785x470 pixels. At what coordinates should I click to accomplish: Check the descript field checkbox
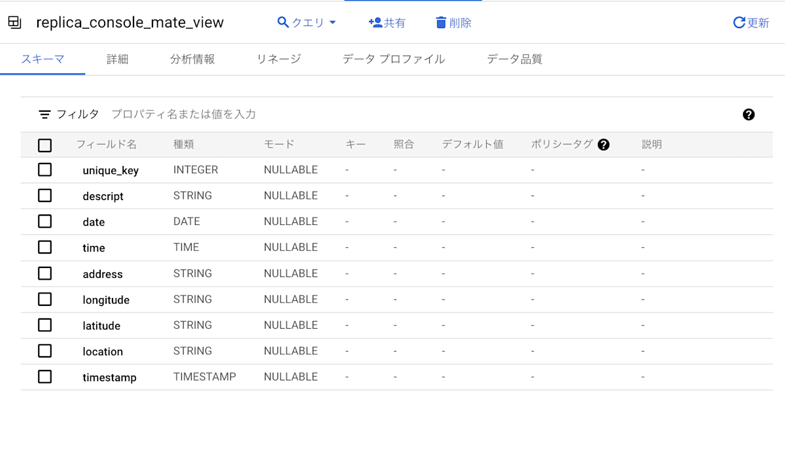[x=44, y=195]
